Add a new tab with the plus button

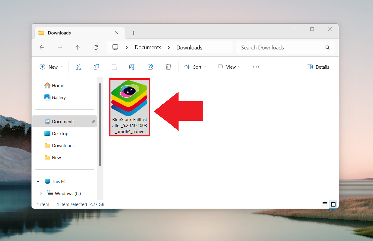pos(134,33)
